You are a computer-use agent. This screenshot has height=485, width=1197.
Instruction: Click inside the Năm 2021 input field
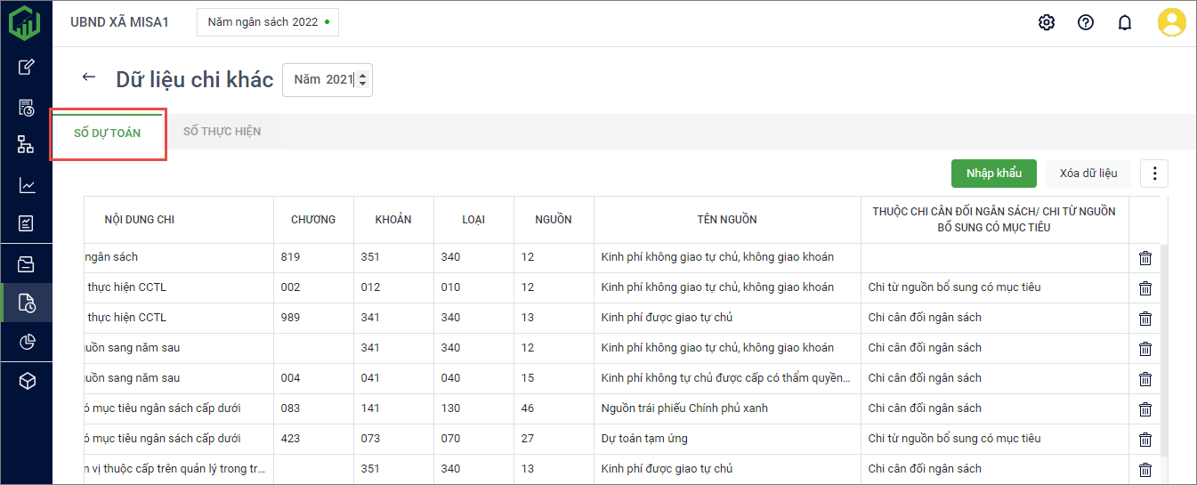pyautogui.click(x=322, y=80)
